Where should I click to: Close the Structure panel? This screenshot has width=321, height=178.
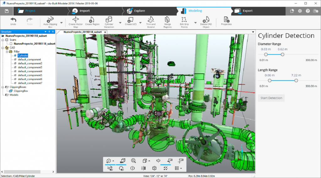(53, 32)
